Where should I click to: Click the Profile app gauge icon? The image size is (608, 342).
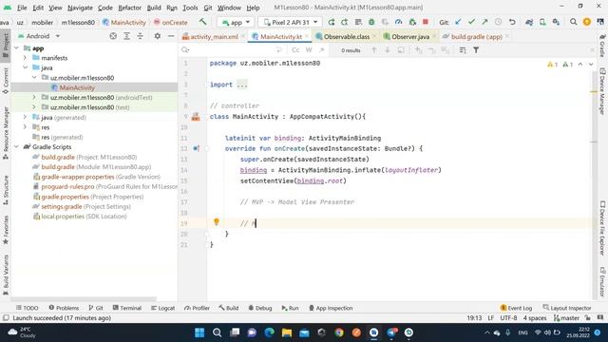point(398,22)
